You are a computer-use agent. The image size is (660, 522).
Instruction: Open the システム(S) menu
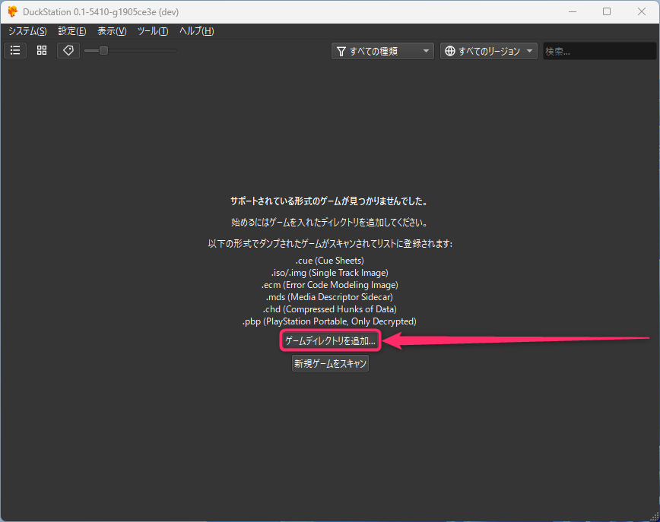(27, 31)
